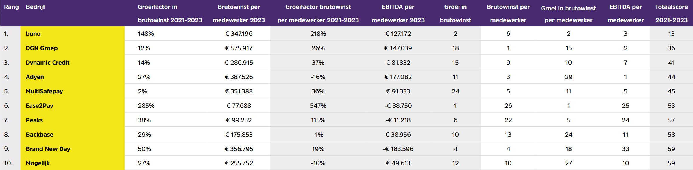693x170 pixels.
Task: Click the Brutowinst per medewerker 2023 header
Action: click(x=239, y=13)
